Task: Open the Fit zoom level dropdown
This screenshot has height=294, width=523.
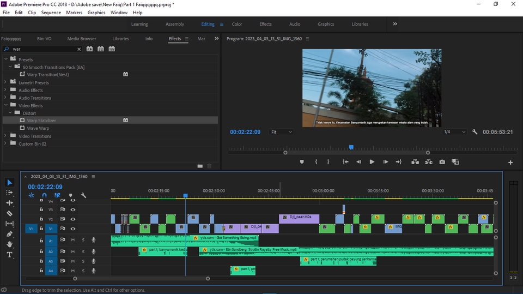Action: point(282,132)
